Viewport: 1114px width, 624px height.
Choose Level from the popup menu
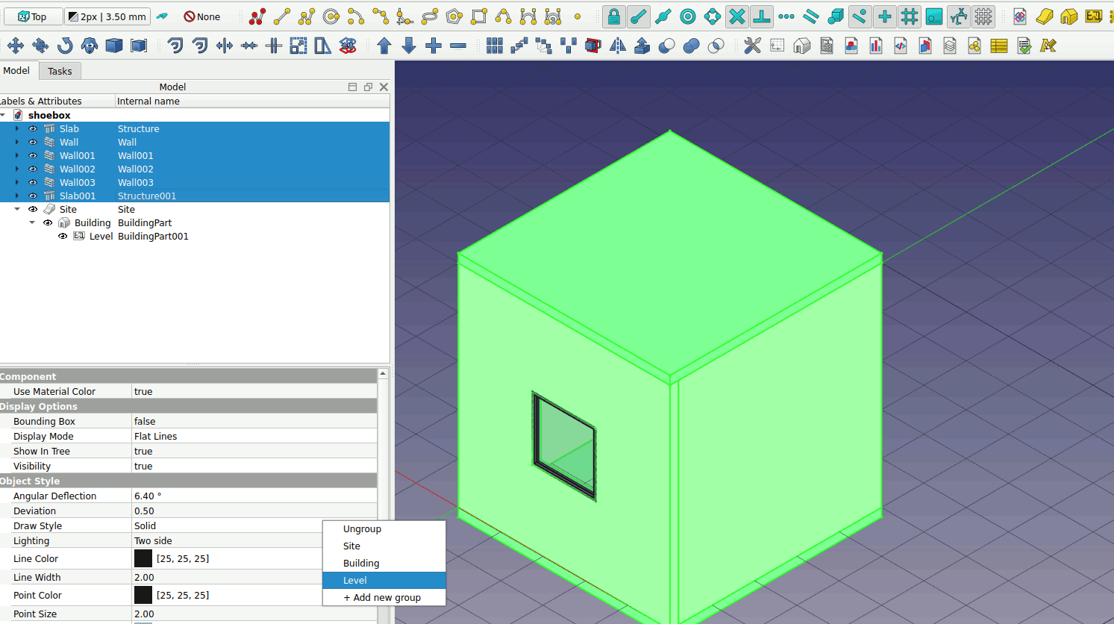[x=355, y=581]
